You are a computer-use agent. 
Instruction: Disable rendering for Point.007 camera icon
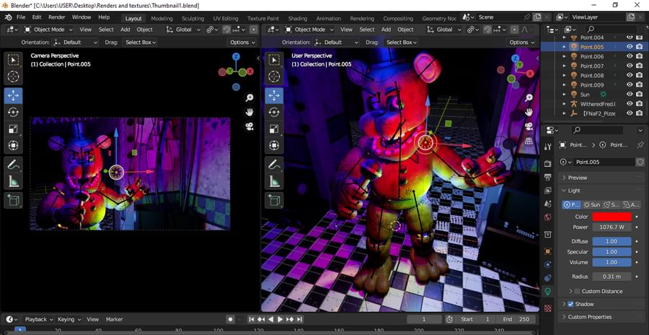coord(640,66)
